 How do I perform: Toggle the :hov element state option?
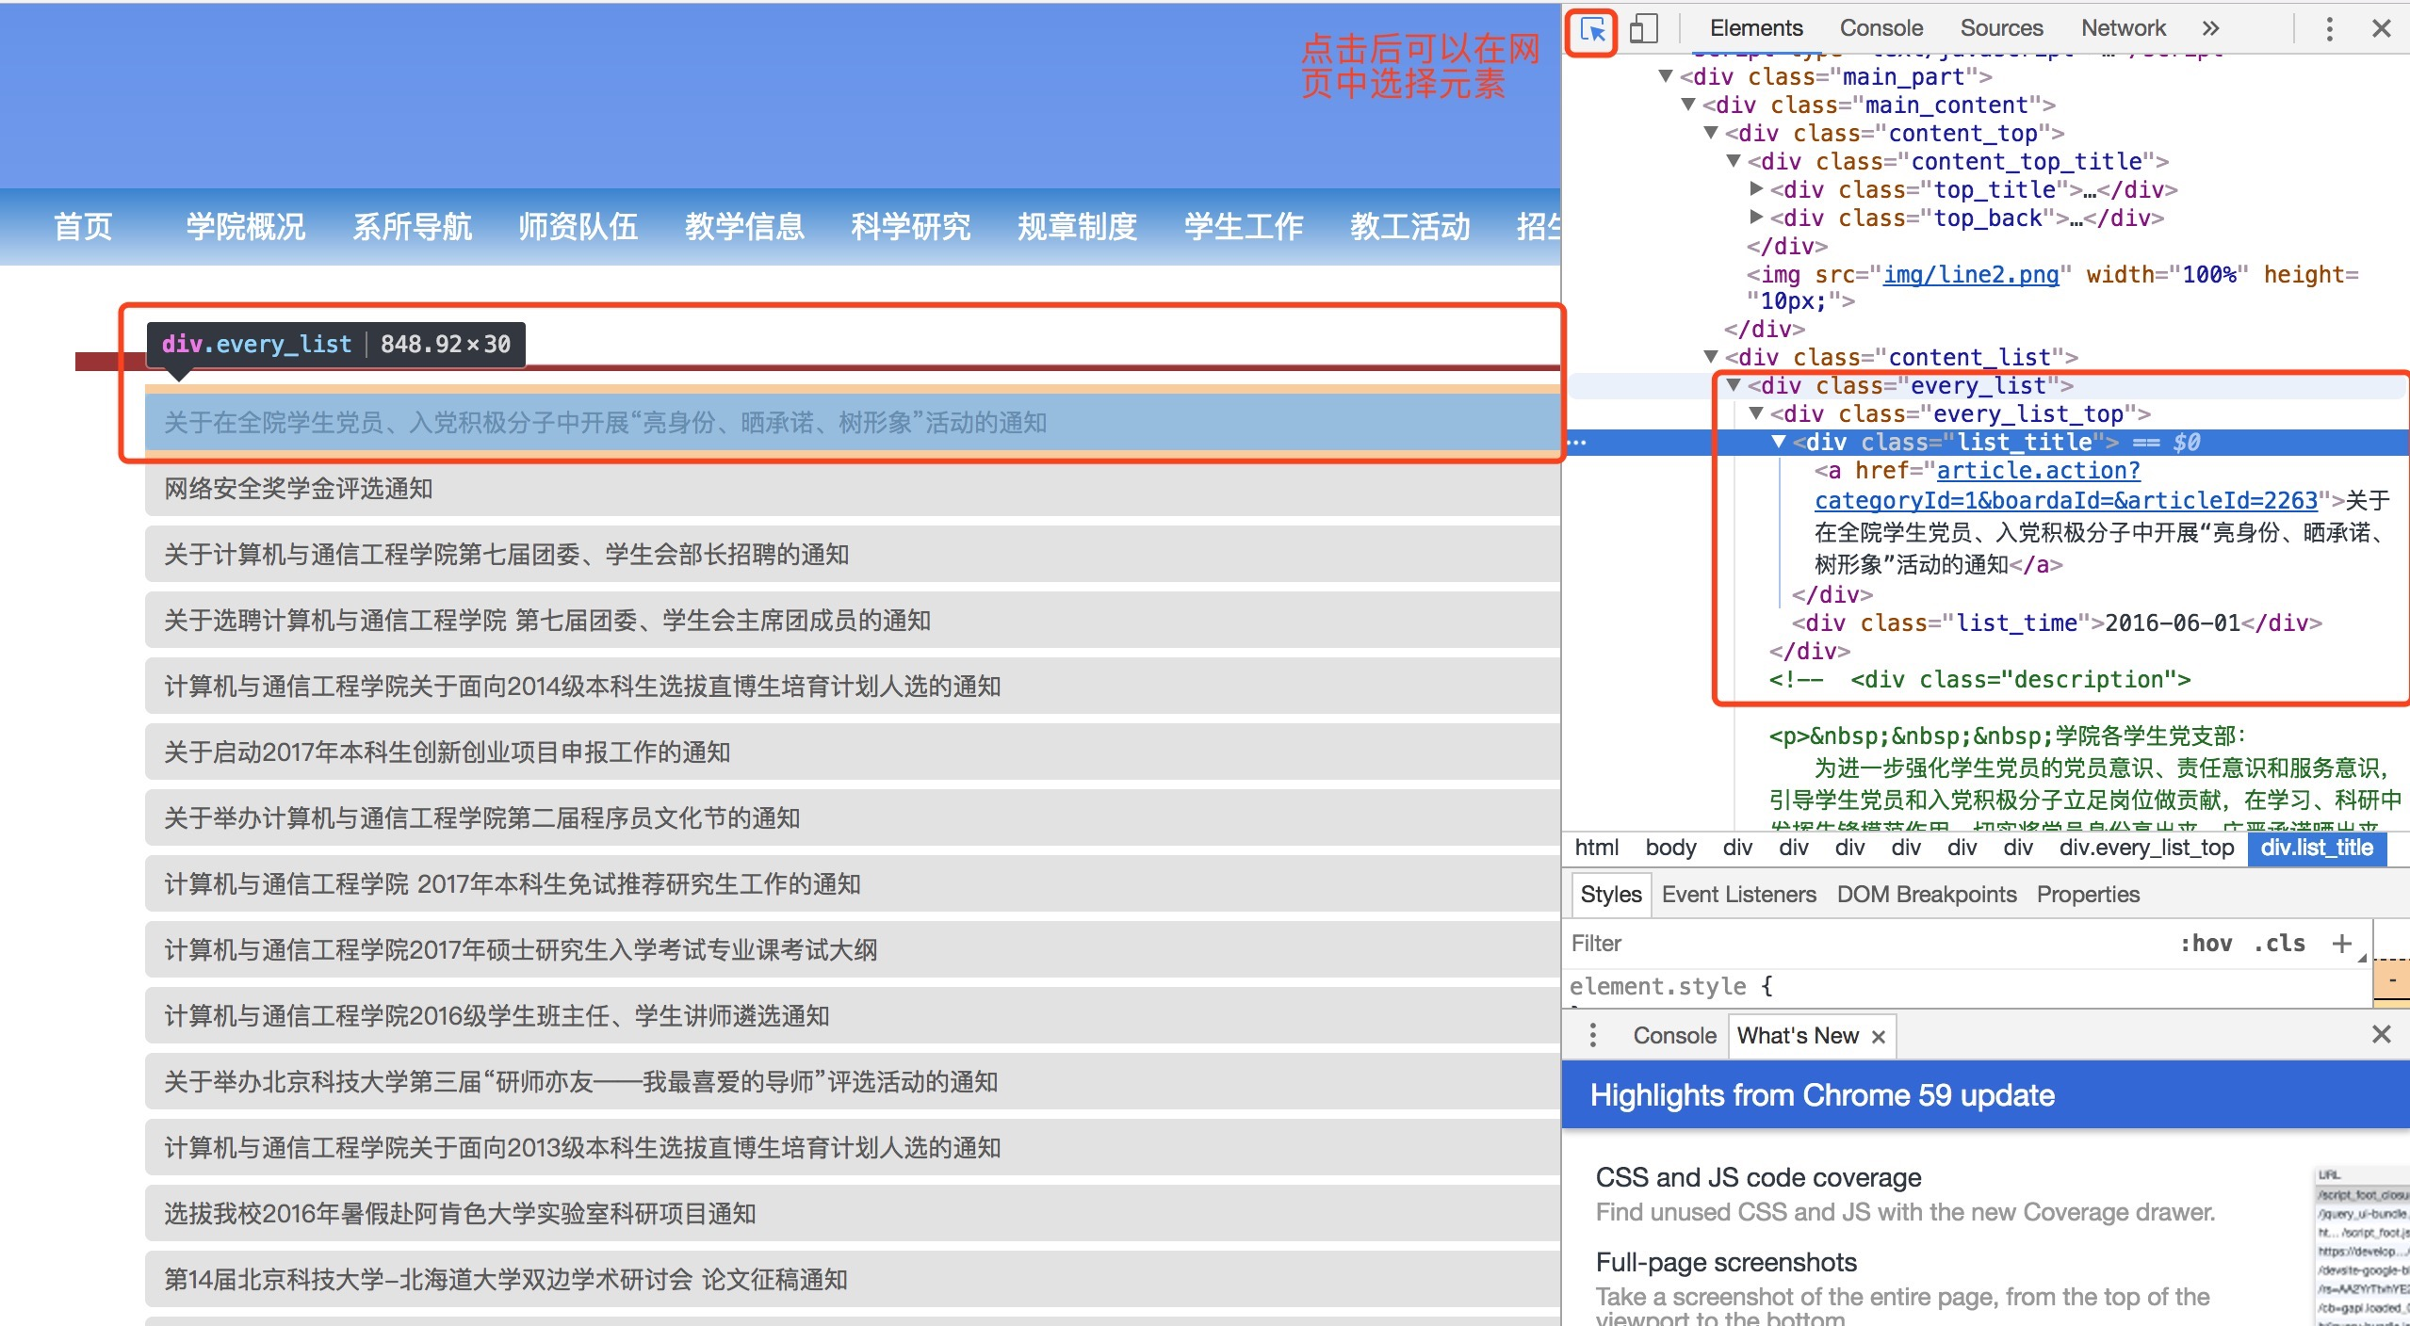2206,944
